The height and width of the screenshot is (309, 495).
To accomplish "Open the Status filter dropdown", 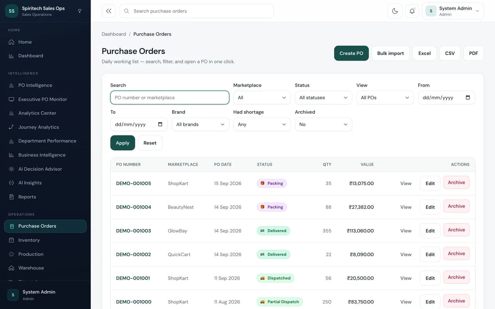I will (x=323, y=98).
